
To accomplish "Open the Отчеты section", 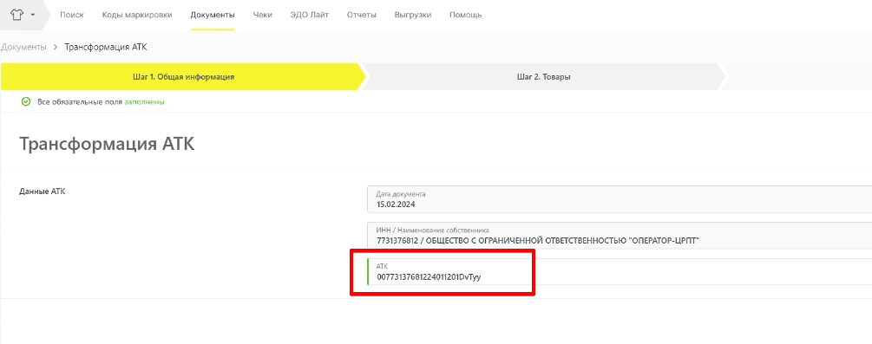I will click(362, 15).
